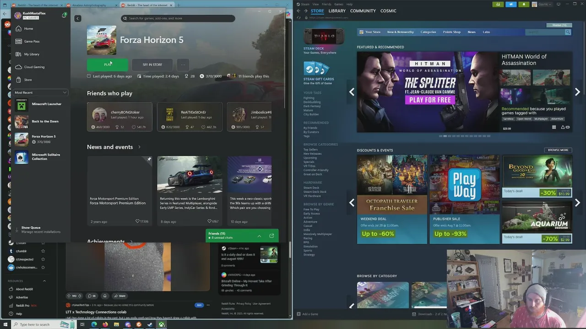
Task: Go back with the Xbox back arrow
Action: (78, 18)
